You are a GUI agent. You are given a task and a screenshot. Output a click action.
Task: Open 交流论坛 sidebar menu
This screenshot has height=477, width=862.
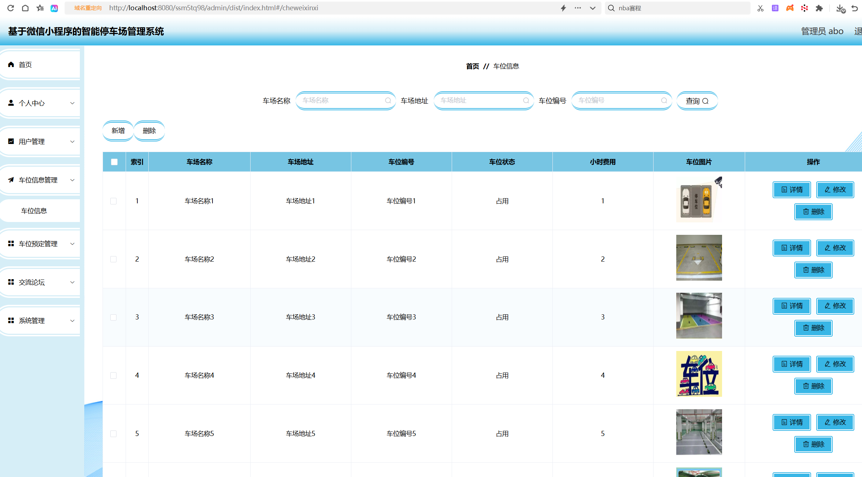coord(40,282)
